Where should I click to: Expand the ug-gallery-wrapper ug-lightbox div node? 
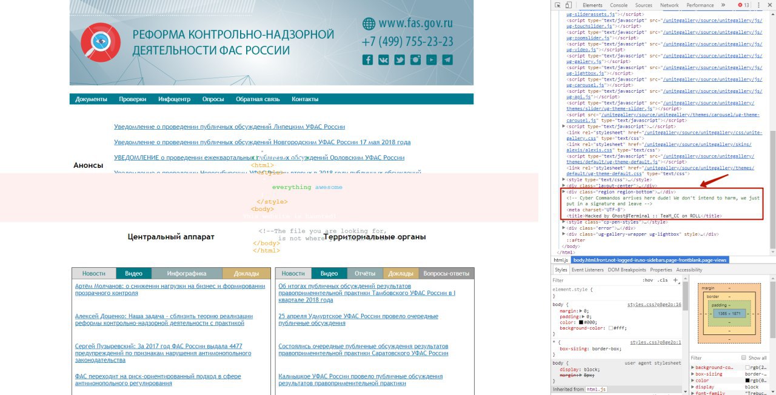(x=564, y=234)
